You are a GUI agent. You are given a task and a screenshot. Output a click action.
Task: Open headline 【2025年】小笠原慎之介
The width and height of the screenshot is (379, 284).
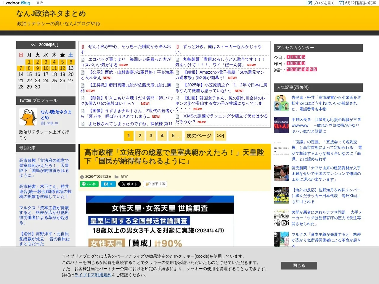click(221, 88)
